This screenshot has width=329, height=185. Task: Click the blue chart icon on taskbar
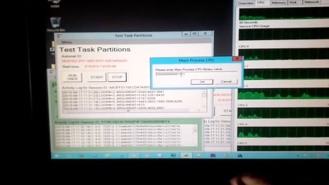pos(213,155)
